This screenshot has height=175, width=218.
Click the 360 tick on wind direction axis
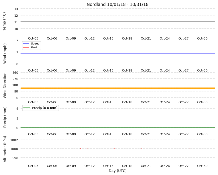[x=15, y=73]
